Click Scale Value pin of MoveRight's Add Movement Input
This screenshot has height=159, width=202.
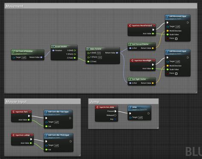point(167,69)
